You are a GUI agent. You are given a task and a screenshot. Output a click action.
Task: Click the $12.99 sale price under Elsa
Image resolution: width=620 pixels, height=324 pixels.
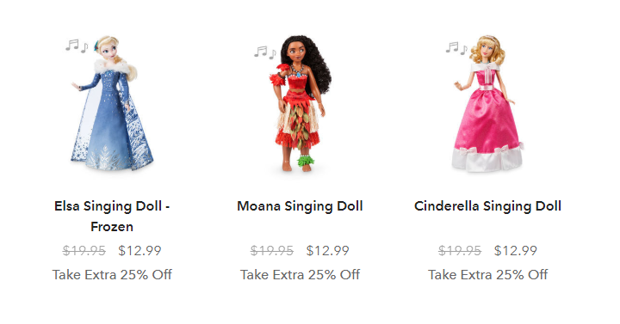[x=140, y=251]
